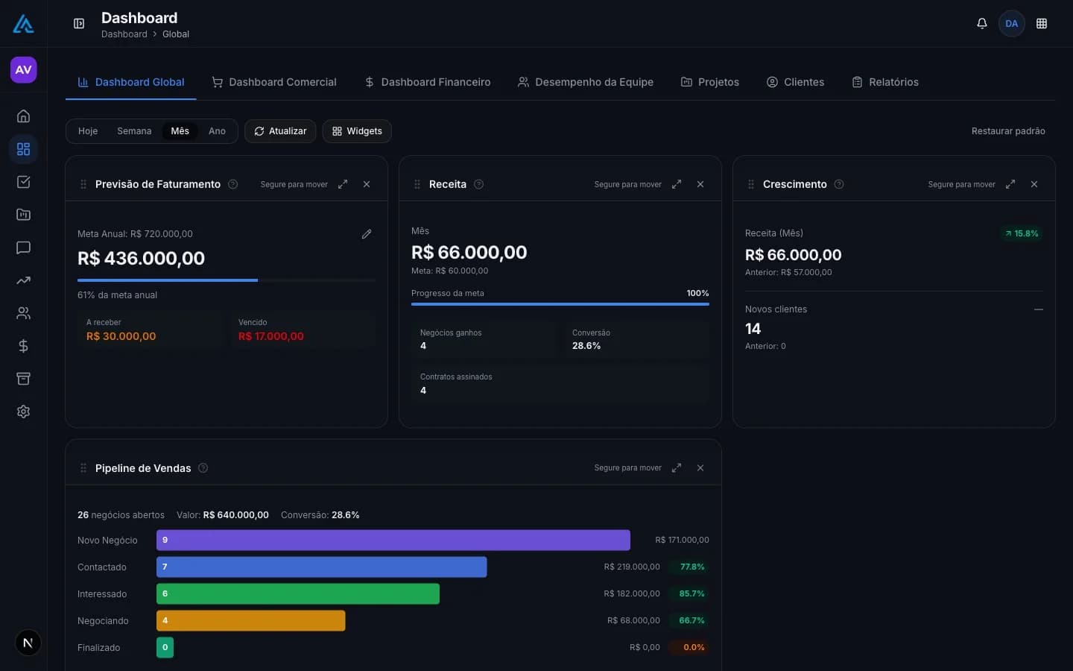The width and height of the screenshot is (1073, 671).
Task: Click the annual goal progress bar
Action: point(227,280)
